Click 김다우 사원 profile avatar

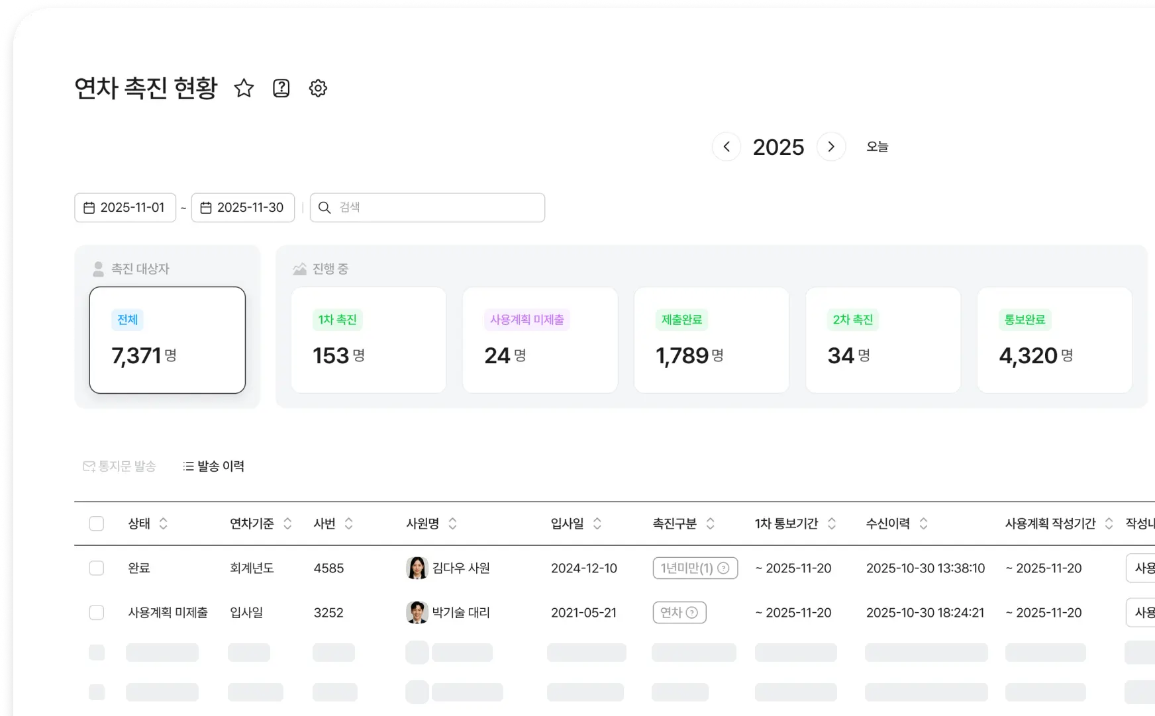(x=417, y=568)
